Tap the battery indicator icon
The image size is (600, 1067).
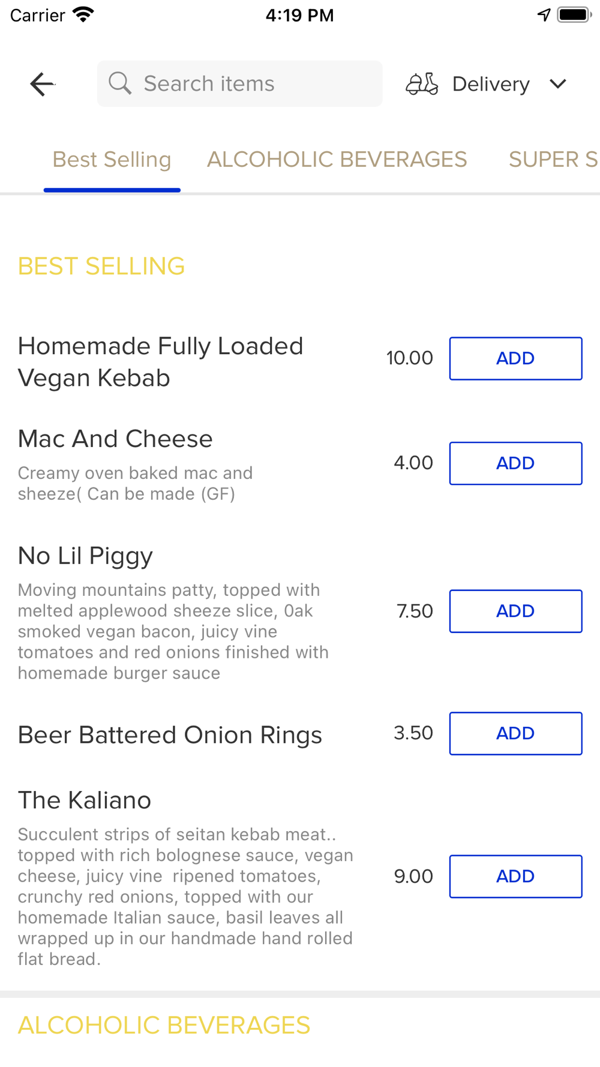tap(575, 15)
